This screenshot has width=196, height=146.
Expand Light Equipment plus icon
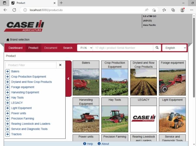coord(8,108)
